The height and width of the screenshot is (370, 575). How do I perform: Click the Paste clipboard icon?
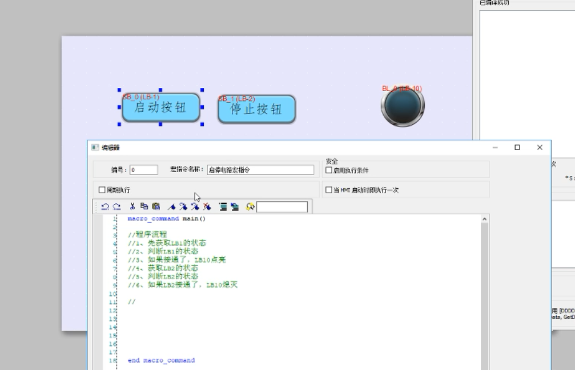(156, 206)
